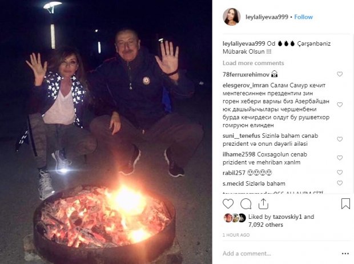
Task: Like elesgerov_imran's comment heart
Action: [340, 105]
